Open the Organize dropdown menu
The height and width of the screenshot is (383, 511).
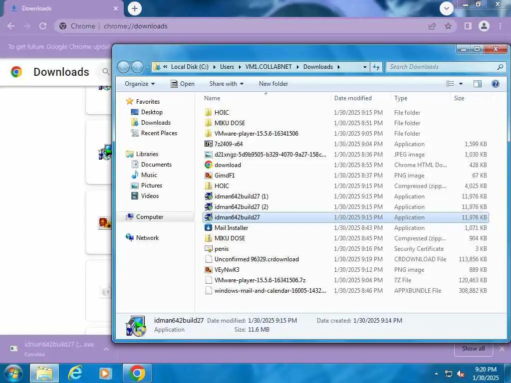[140, 84]
